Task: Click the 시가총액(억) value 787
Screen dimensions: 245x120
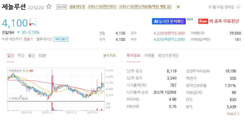Action: 173,85
